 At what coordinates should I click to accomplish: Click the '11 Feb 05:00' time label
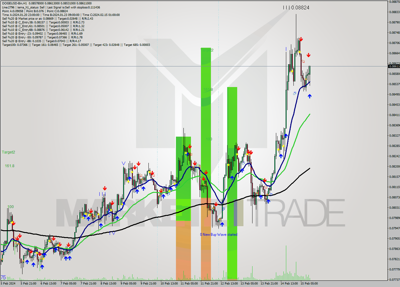pyautogui.click(x=189, y=284)
